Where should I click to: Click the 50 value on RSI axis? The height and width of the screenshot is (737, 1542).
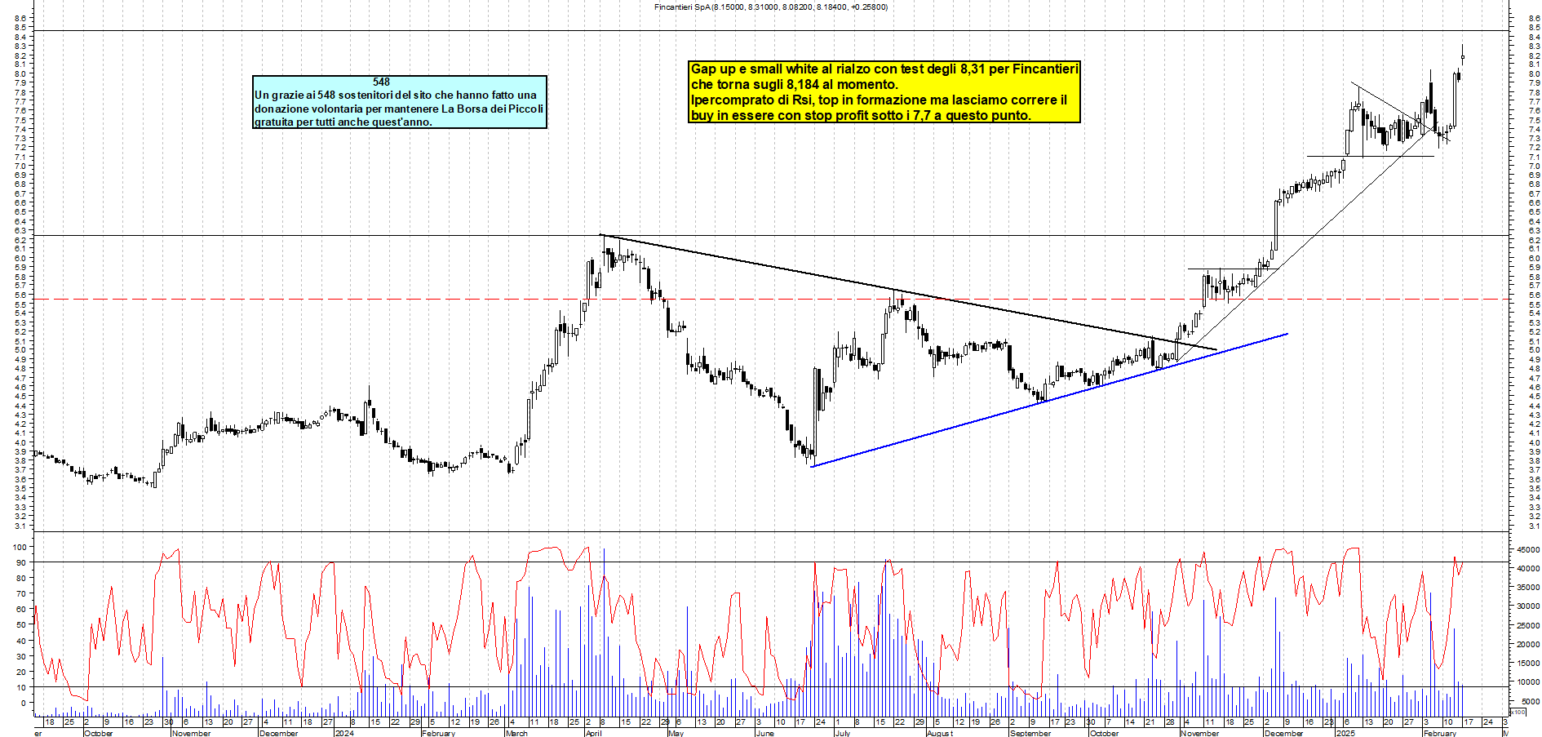click(21, 625)
